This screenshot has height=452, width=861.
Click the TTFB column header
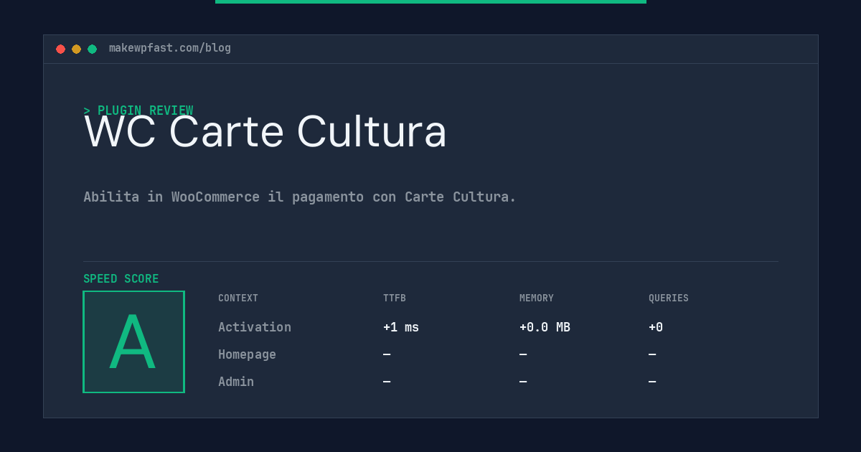pyautogui.click(x=395, y=298)
